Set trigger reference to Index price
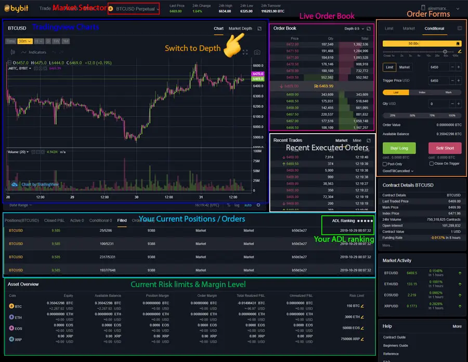 [x=422, y=93]
